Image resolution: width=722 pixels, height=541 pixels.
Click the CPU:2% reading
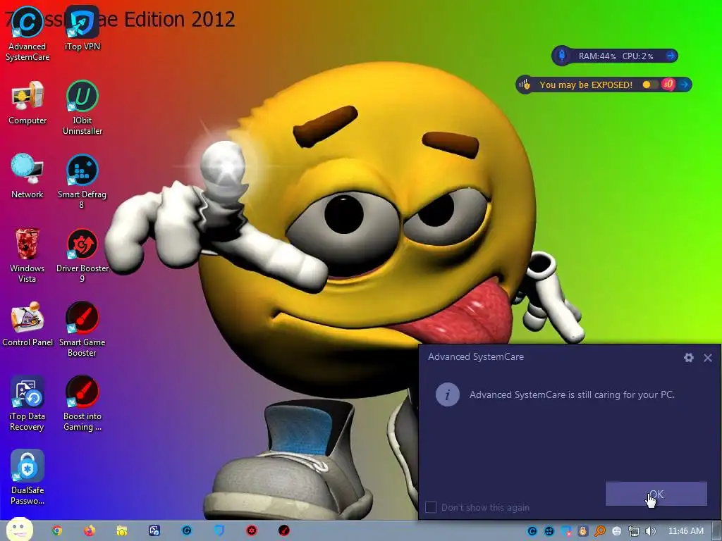pos(637,56)
